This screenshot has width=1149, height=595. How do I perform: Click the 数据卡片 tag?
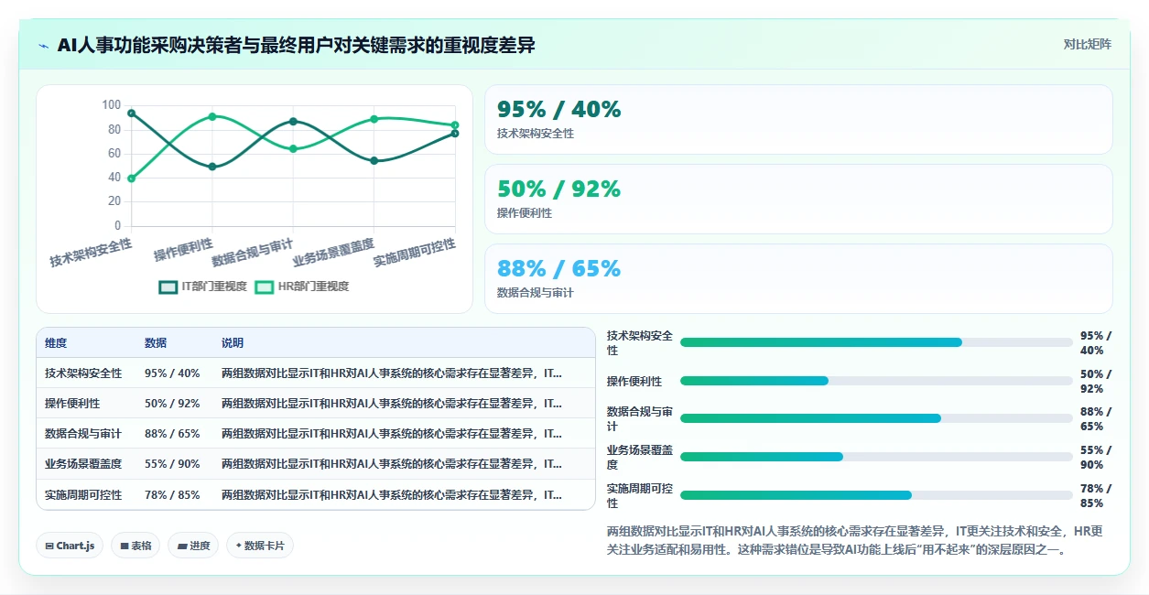[x=260, y=546]
